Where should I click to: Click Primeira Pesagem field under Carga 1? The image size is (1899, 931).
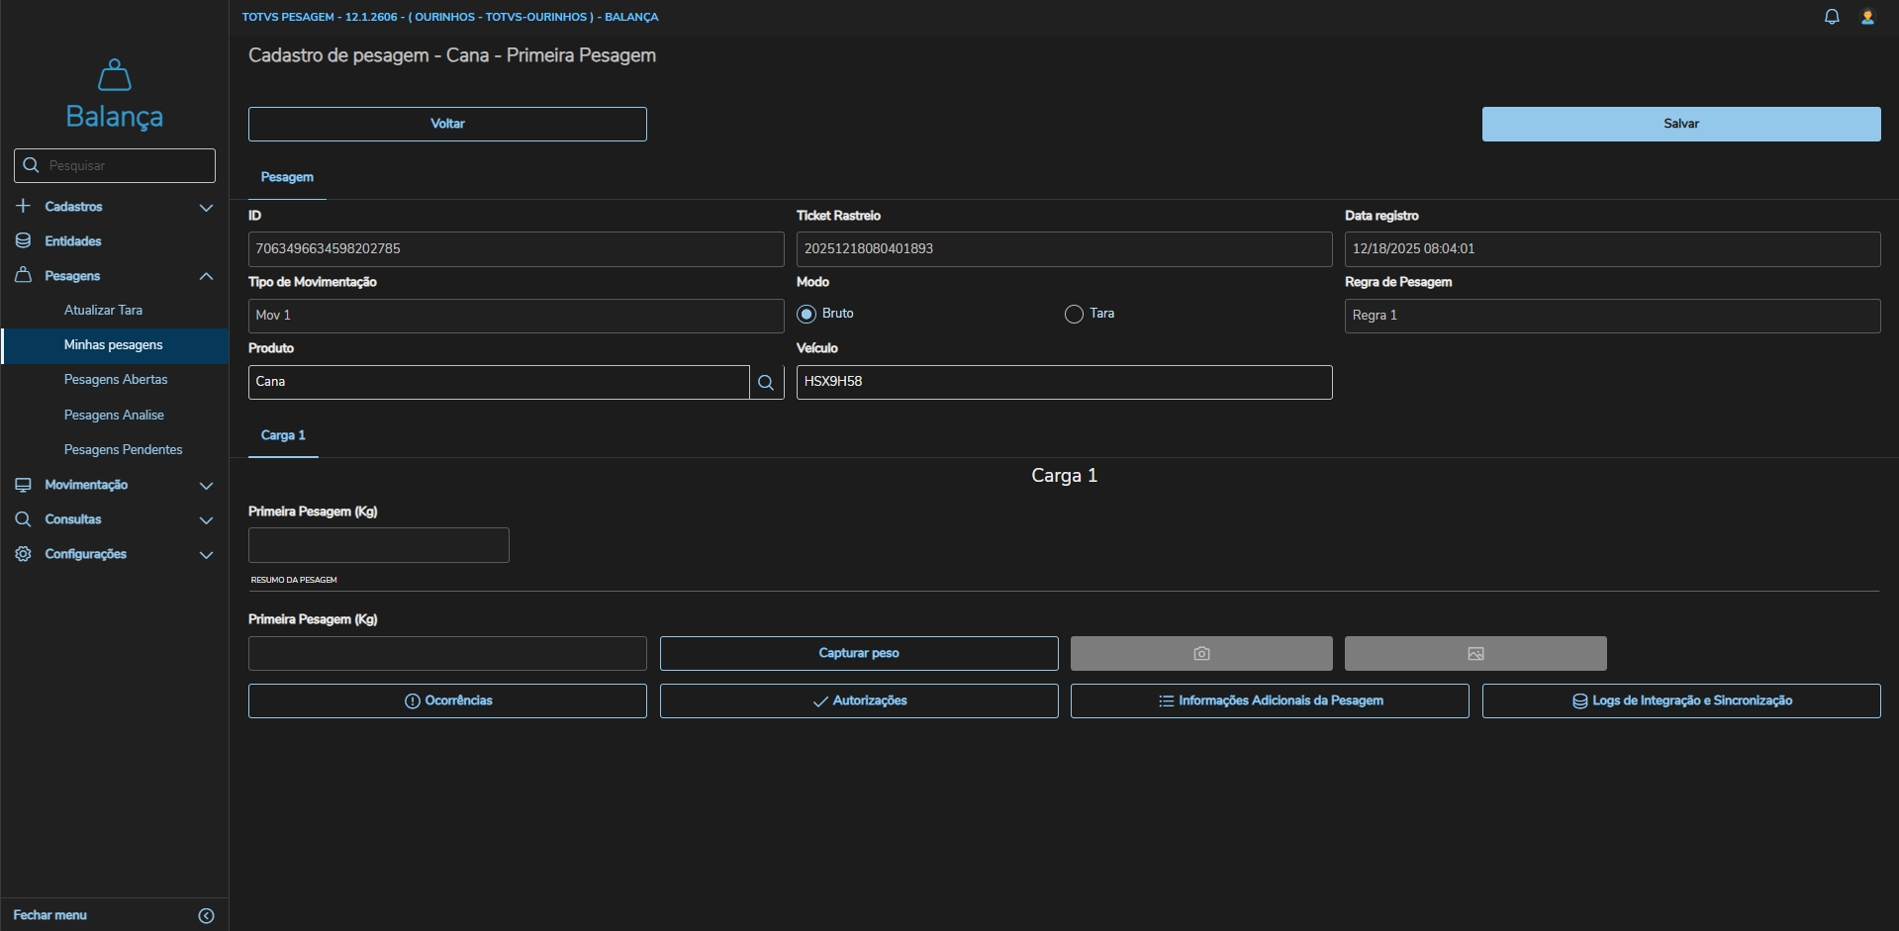pos(379,545)
